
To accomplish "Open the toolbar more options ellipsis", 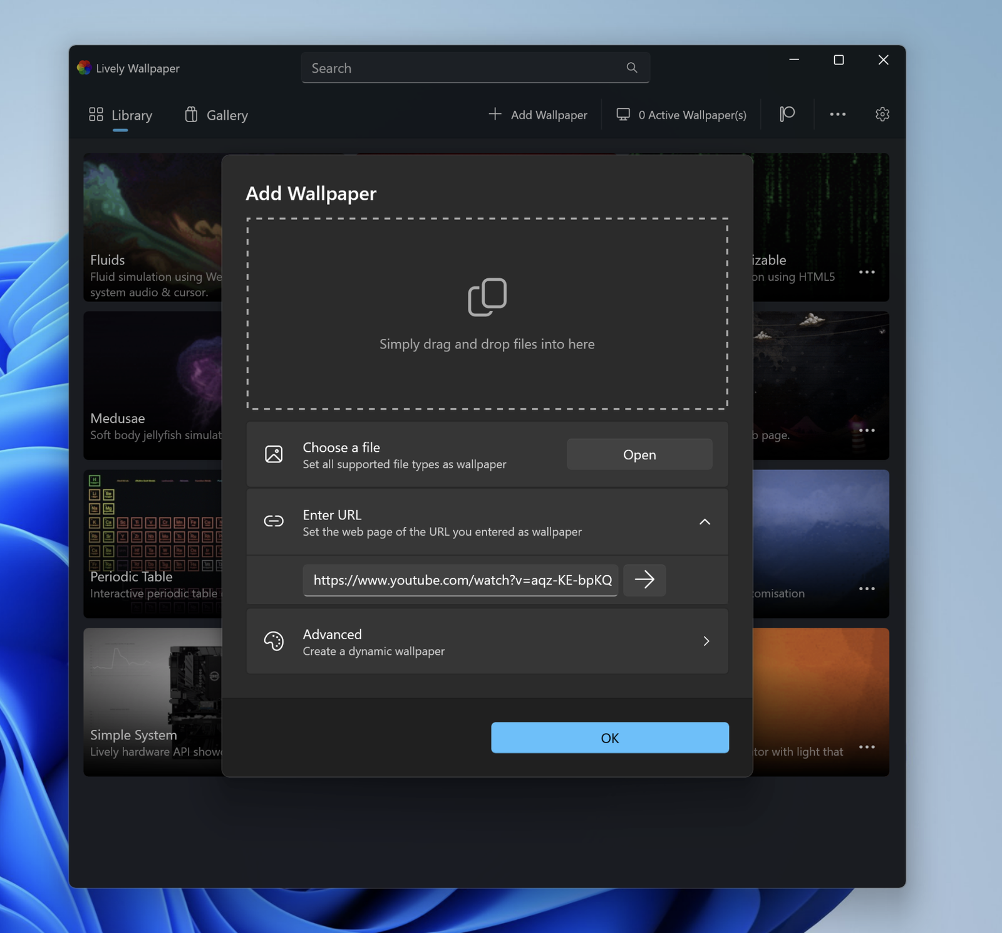I will (837, 114).
